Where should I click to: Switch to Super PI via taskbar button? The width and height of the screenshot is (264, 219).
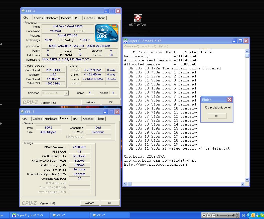point(30,215)
